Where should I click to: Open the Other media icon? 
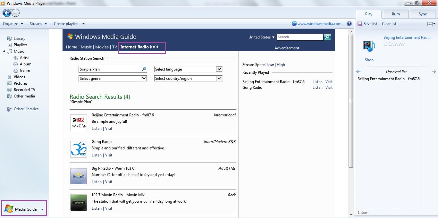[10, 96]
